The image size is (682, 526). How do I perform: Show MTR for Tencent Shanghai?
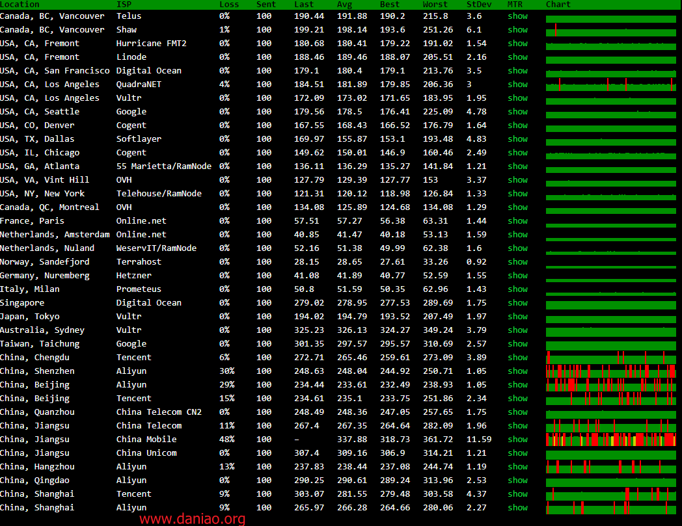pyautogui.click(x=517, y=494)
